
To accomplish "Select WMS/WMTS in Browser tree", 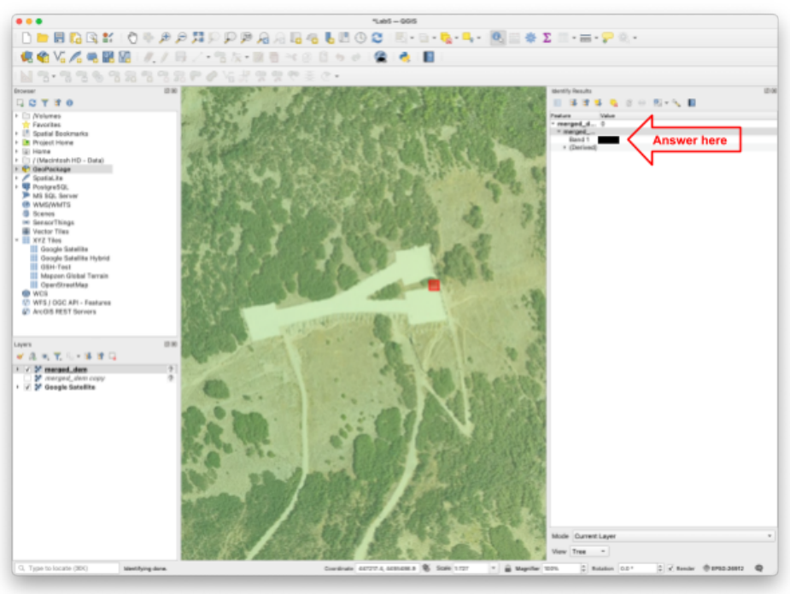I will (51, 205).
